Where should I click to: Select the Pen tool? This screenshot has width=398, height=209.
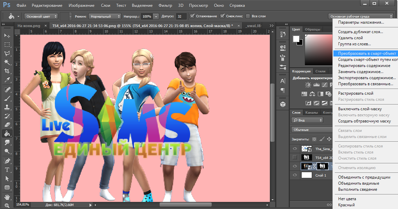7,161
